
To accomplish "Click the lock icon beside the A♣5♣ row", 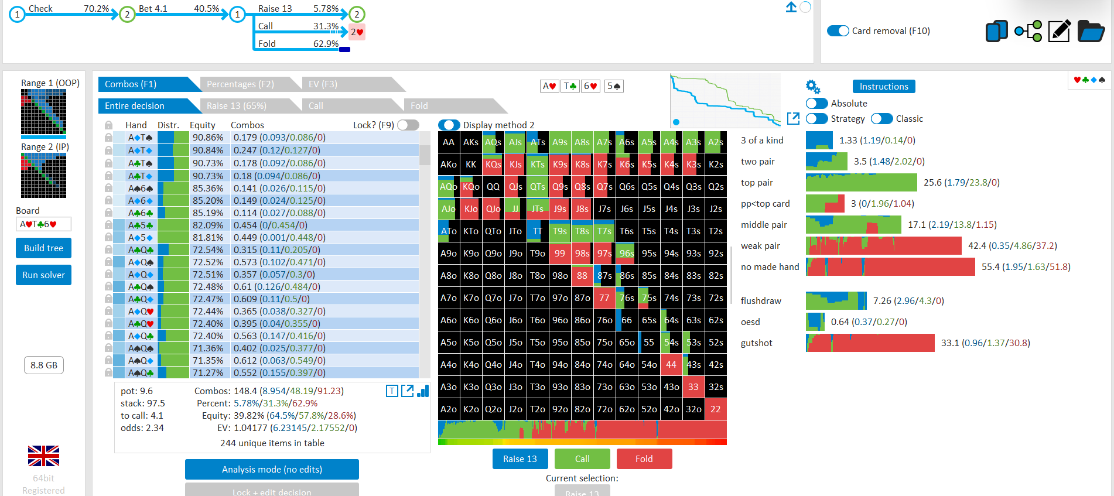I will point(108,225).
